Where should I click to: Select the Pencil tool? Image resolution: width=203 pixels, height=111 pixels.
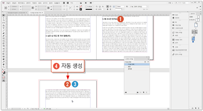tap(4, 36)
